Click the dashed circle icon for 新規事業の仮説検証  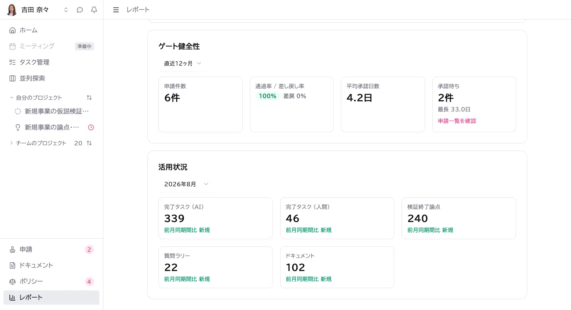pyautogui.click(x=18, y=111)
